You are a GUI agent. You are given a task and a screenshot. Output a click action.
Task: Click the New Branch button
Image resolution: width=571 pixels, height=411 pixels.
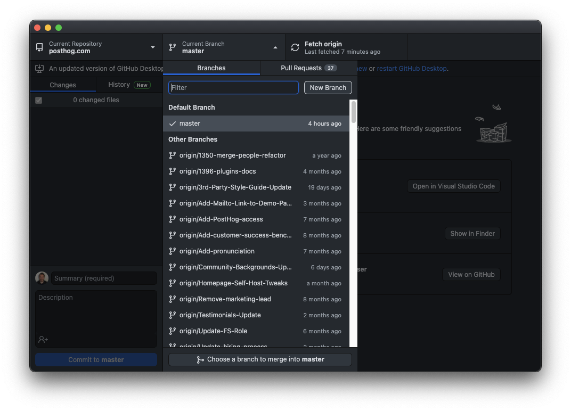click(328, 87)
